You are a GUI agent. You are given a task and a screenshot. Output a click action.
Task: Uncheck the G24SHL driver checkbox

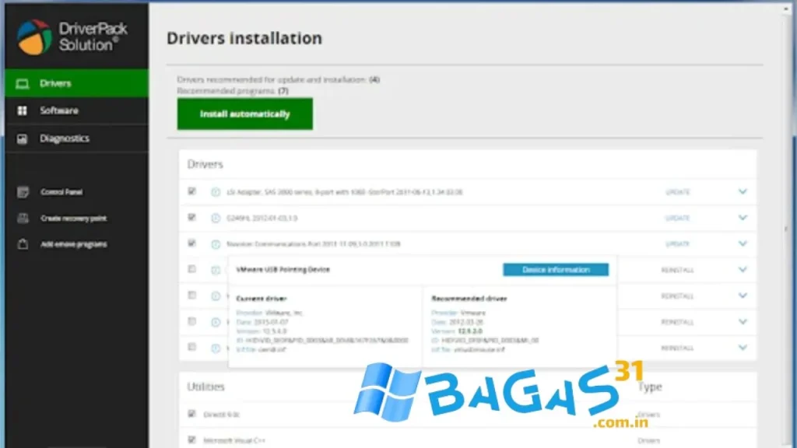191,218
